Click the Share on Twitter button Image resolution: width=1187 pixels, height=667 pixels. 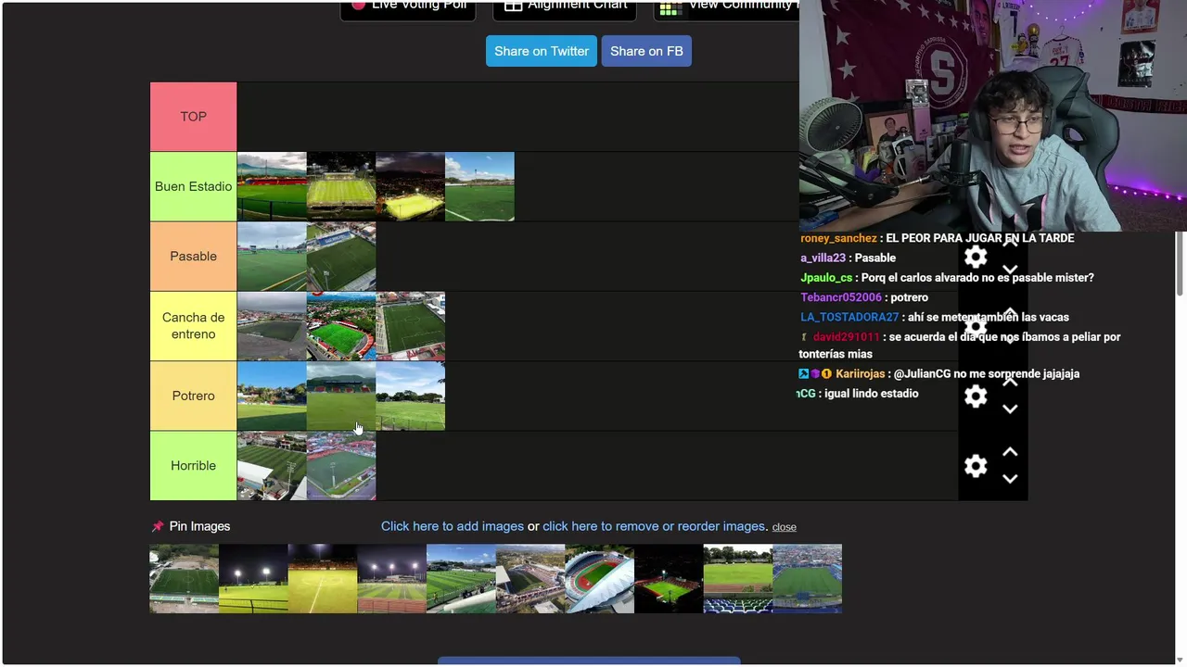coord(542,51)
